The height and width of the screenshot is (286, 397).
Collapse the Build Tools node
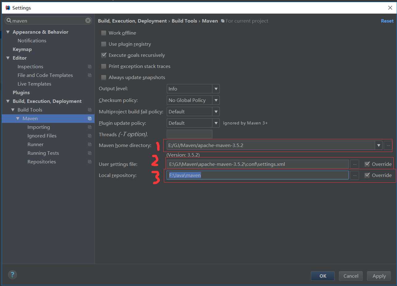point(13,110)
